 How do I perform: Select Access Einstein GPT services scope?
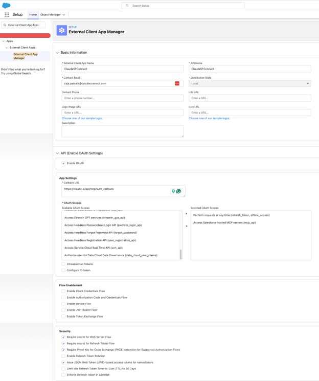95,218
